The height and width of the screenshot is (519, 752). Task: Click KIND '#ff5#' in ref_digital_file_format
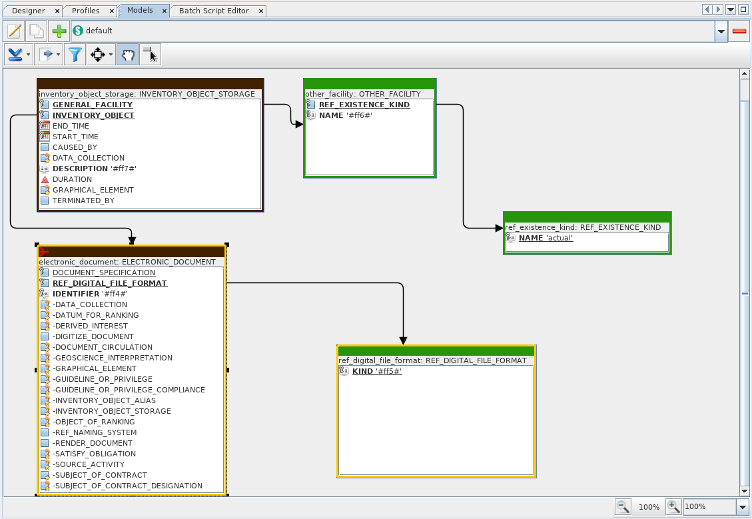tap(377, 371)
